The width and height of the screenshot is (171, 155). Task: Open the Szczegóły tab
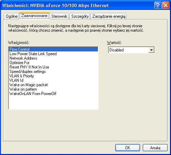click(80, 16)
